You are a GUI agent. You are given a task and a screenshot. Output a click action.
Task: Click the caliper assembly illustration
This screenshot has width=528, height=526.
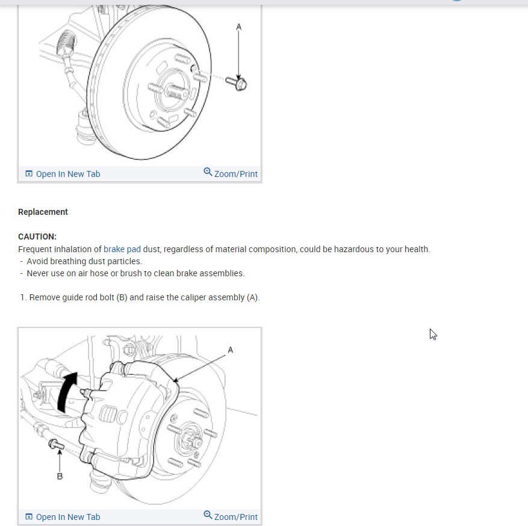[140, 419]
